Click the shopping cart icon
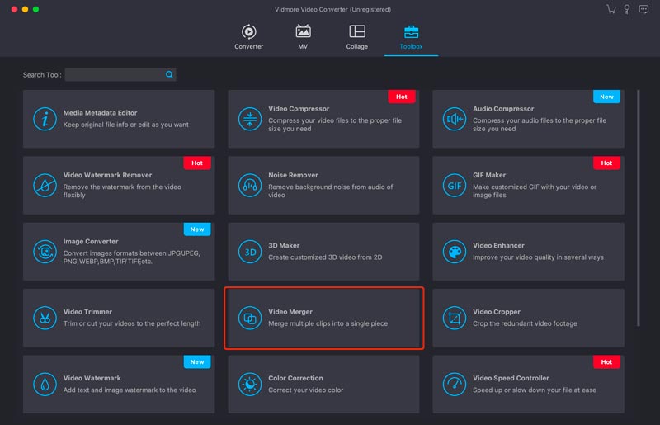The image size is (660, 425). coord(611,9)
